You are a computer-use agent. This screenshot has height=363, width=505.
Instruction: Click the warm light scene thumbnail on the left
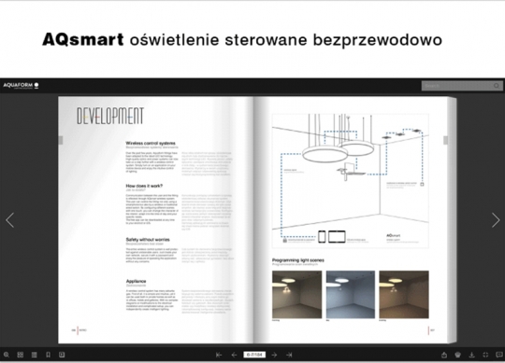pos(297,295)
